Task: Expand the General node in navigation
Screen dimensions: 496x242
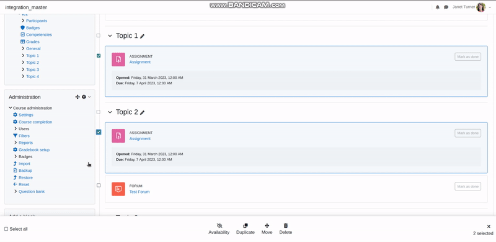Action: 23,48
